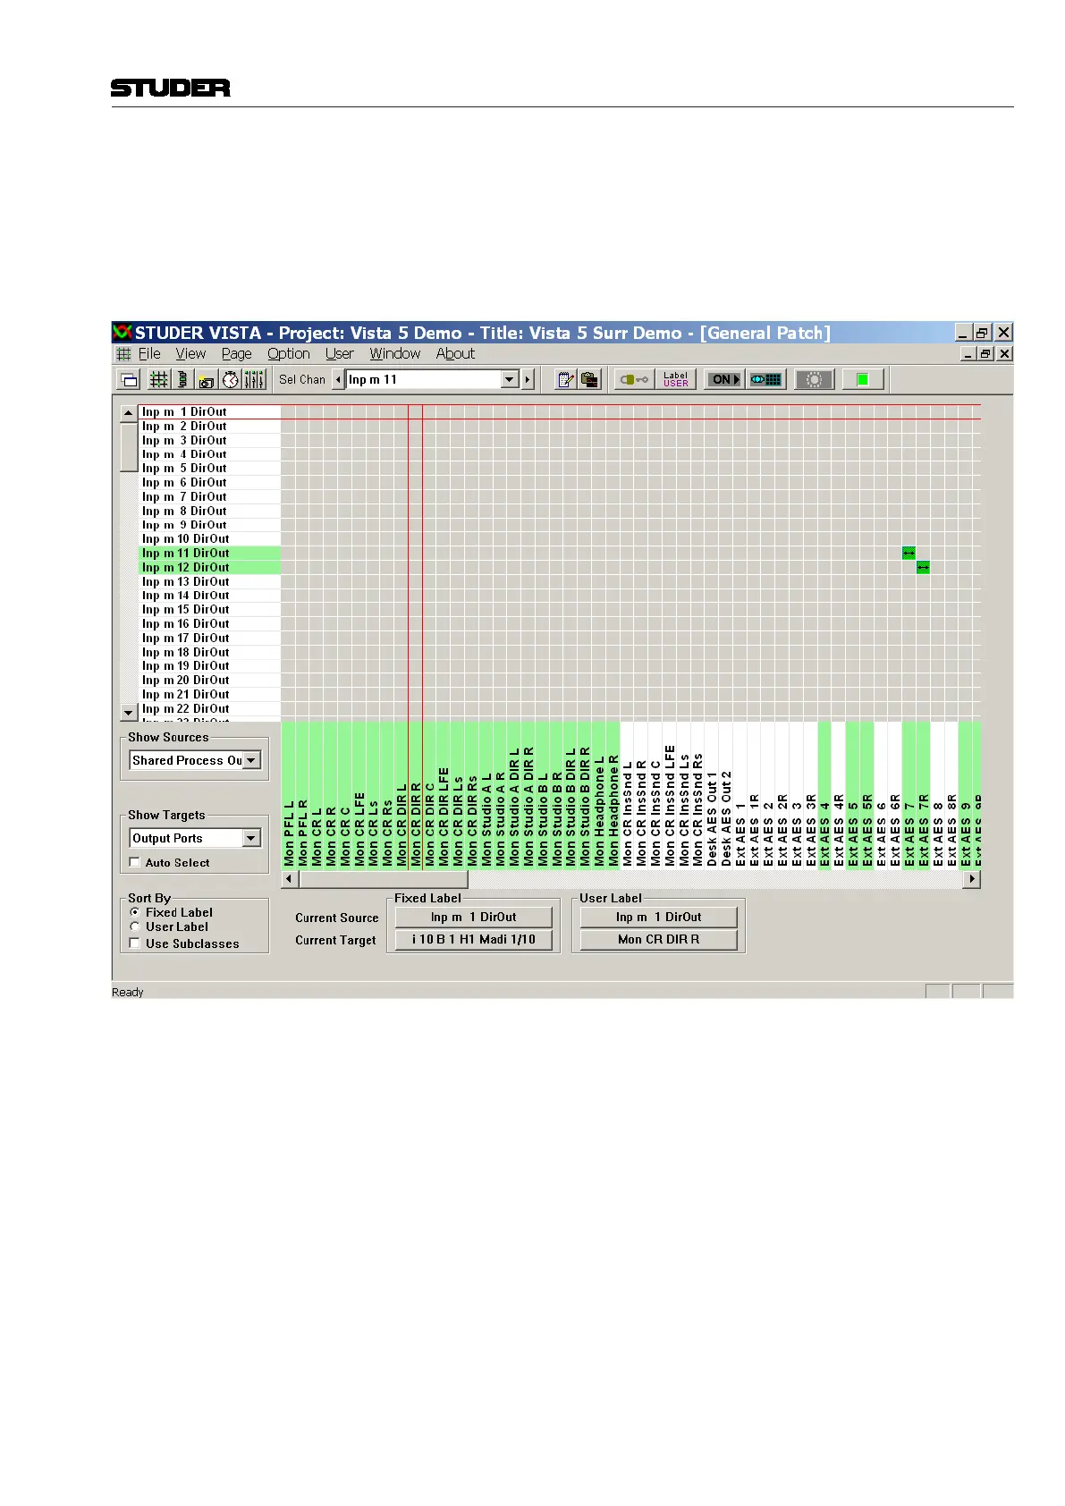Image resolution: width=1065 pixels, height=1506 pixels.
Task: Open the Option menu
Action: point(289,354)
